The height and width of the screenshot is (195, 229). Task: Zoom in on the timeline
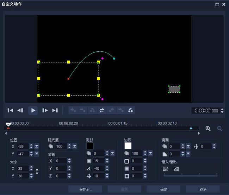point(208,129)
